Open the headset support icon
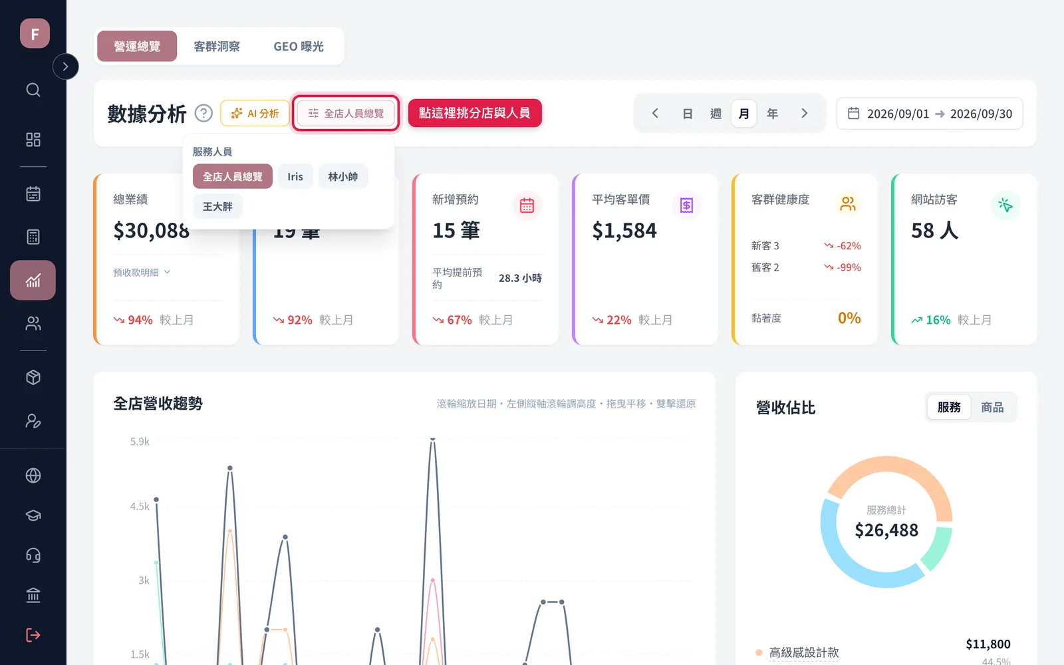Viewport: 1064px width, 665px height. coord(33,555)
